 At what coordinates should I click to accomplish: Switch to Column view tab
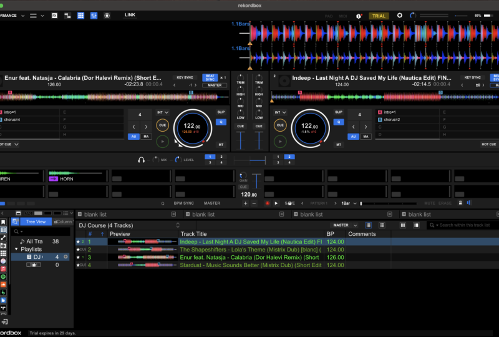pos(63,222)
